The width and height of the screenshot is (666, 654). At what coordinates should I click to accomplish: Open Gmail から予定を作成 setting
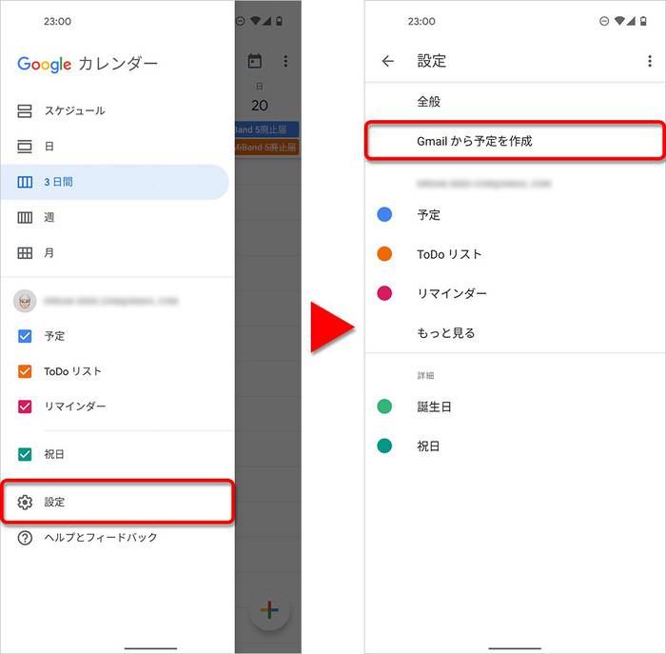pos(515,141)
